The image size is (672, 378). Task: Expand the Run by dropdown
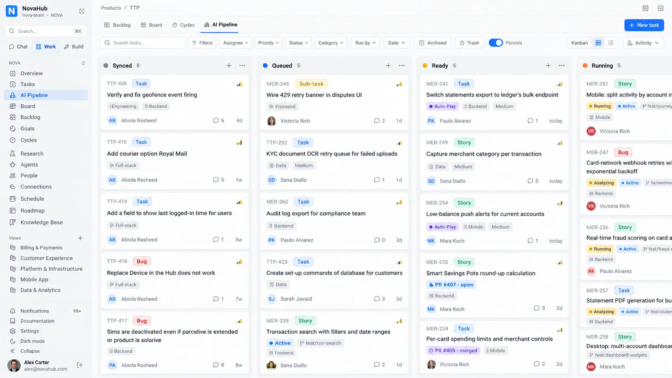(365, 43)
